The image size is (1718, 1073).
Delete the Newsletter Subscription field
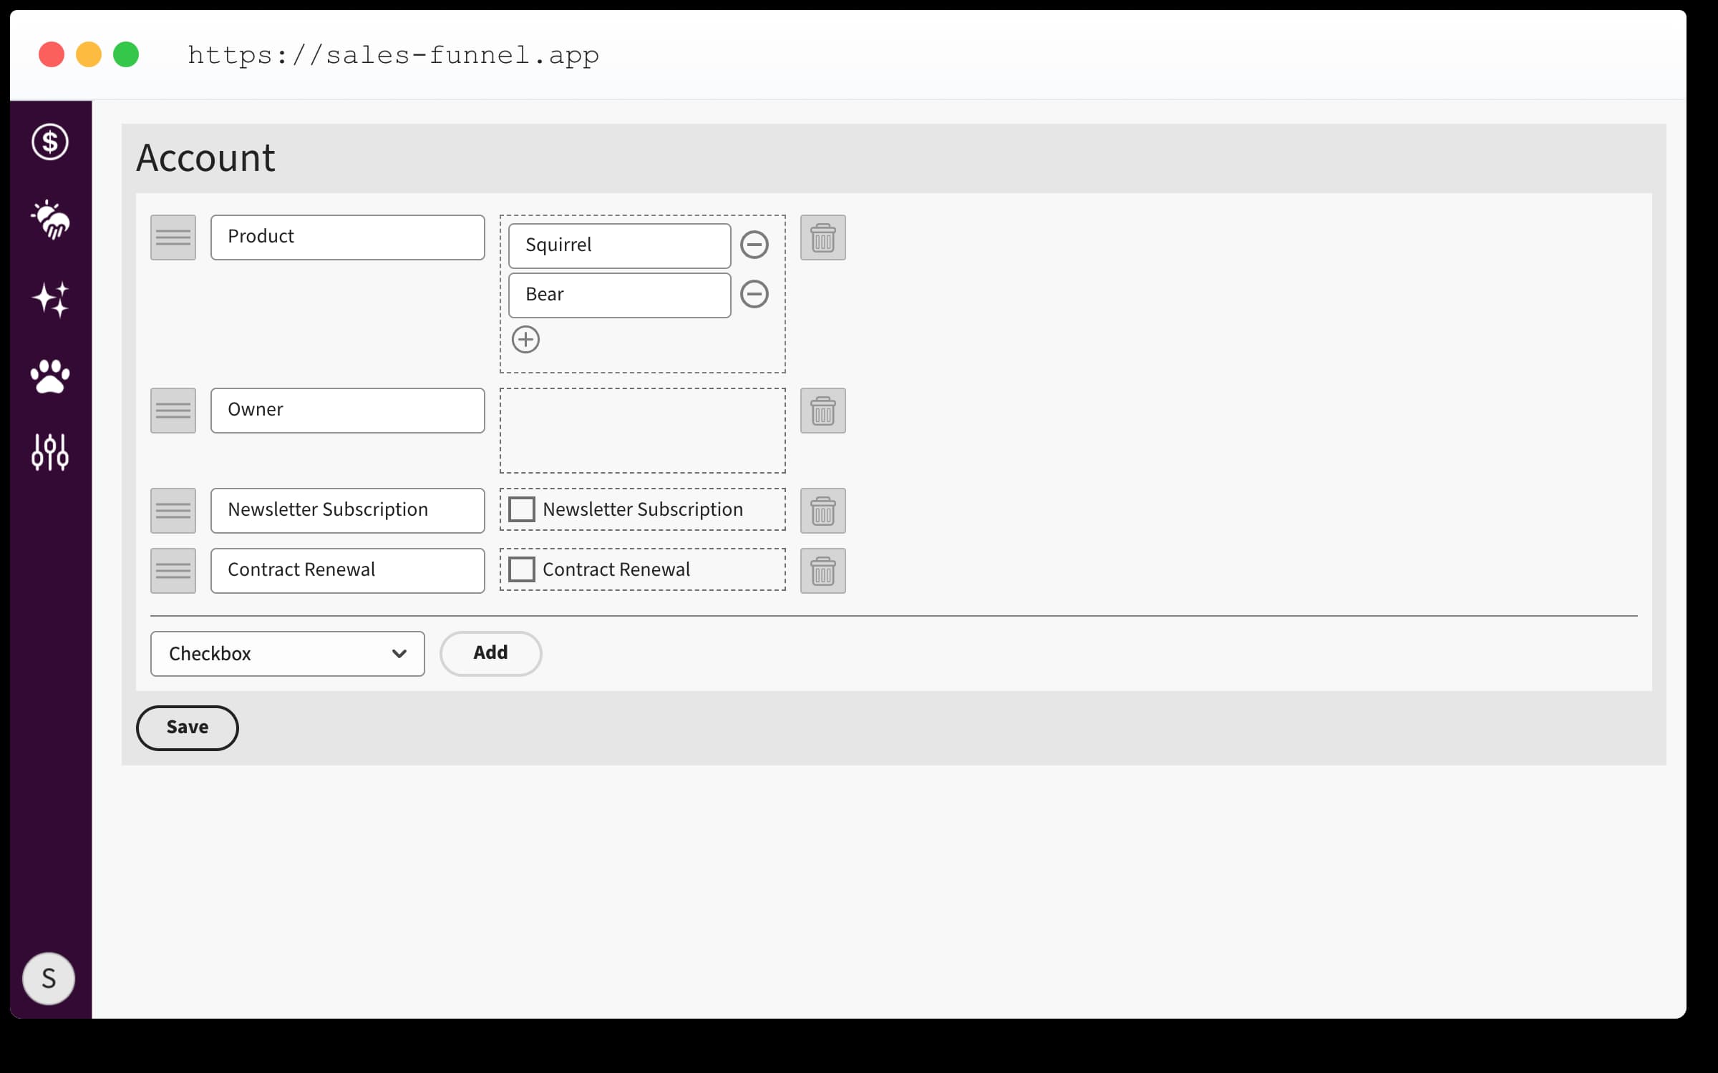tap(822, 509)
